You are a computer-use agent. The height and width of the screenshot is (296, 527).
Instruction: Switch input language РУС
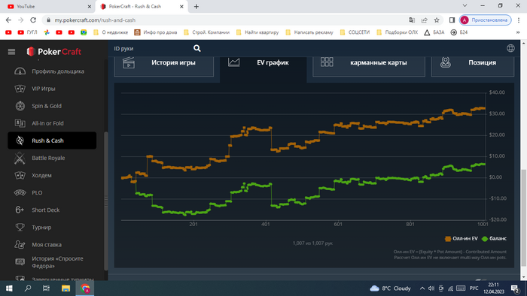474,288
